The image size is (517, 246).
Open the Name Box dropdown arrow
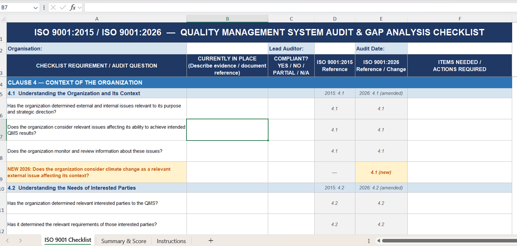36,8
